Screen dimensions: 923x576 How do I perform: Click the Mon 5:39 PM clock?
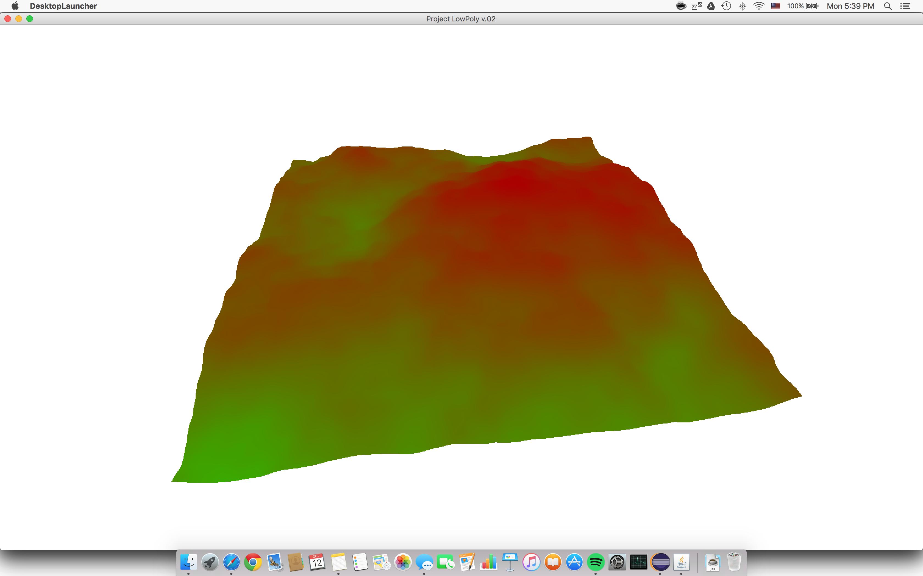pyautogui.click(x=850, y=6)
